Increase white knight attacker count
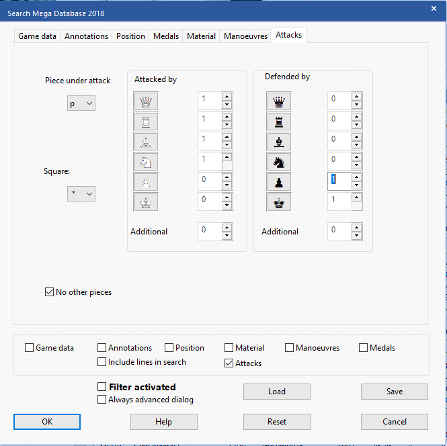This screenshot has height=446, width=447. click(x=227, y=157)
